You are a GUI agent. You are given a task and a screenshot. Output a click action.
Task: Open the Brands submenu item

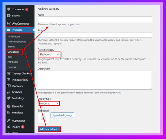pos(11,47)
